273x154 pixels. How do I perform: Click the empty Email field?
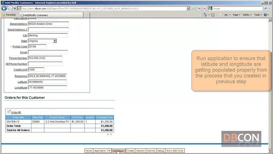click(48, 52)
